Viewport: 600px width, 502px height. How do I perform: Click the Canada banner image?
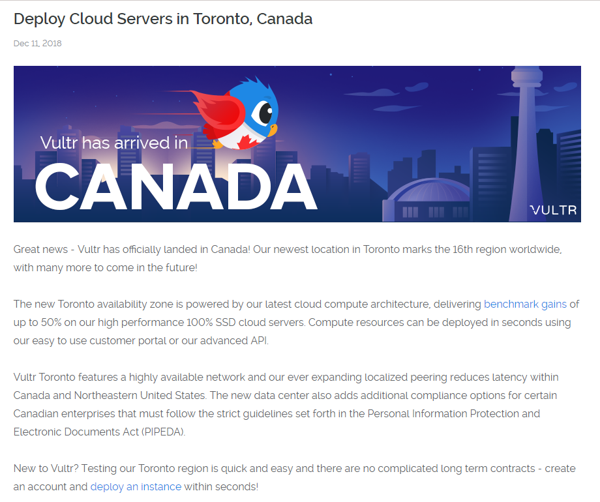[x=297, y=144]
